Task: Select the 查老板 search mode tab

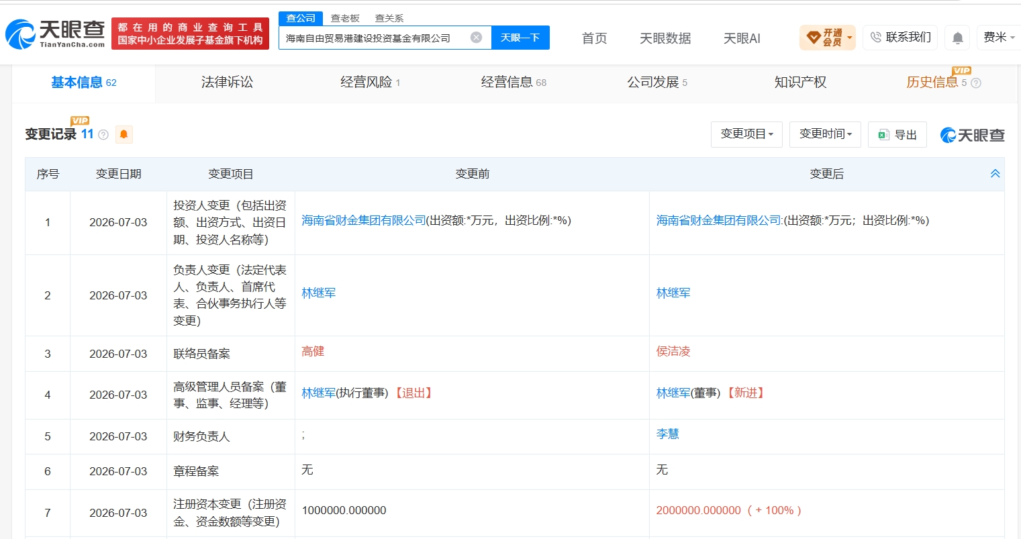Action: tap(345, 18)
